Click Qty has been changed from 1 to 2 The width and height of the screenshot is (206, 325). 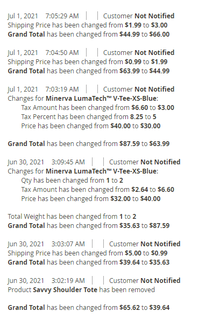click(x=72, y=181)
